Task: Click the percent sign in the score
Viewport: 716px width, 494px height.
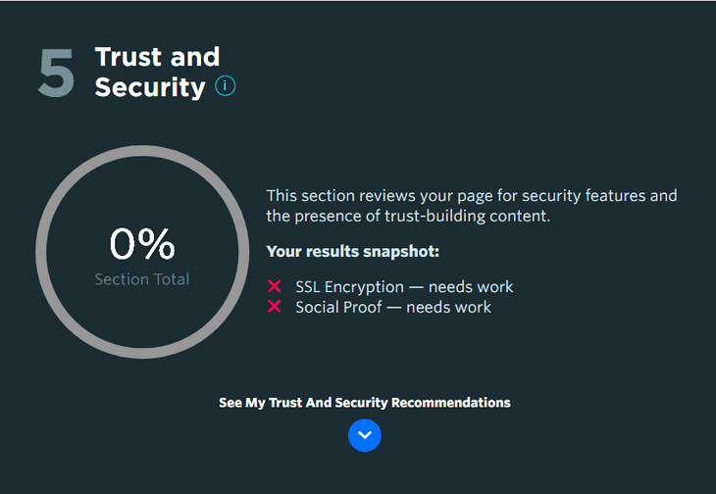Action: (156, 244)
